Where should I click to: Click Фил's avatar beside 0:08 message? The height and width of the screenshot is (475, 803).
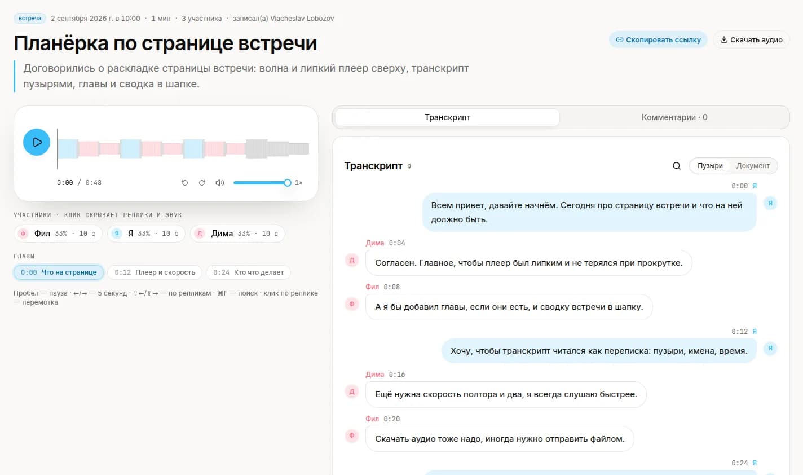click(x=352, y=304)
